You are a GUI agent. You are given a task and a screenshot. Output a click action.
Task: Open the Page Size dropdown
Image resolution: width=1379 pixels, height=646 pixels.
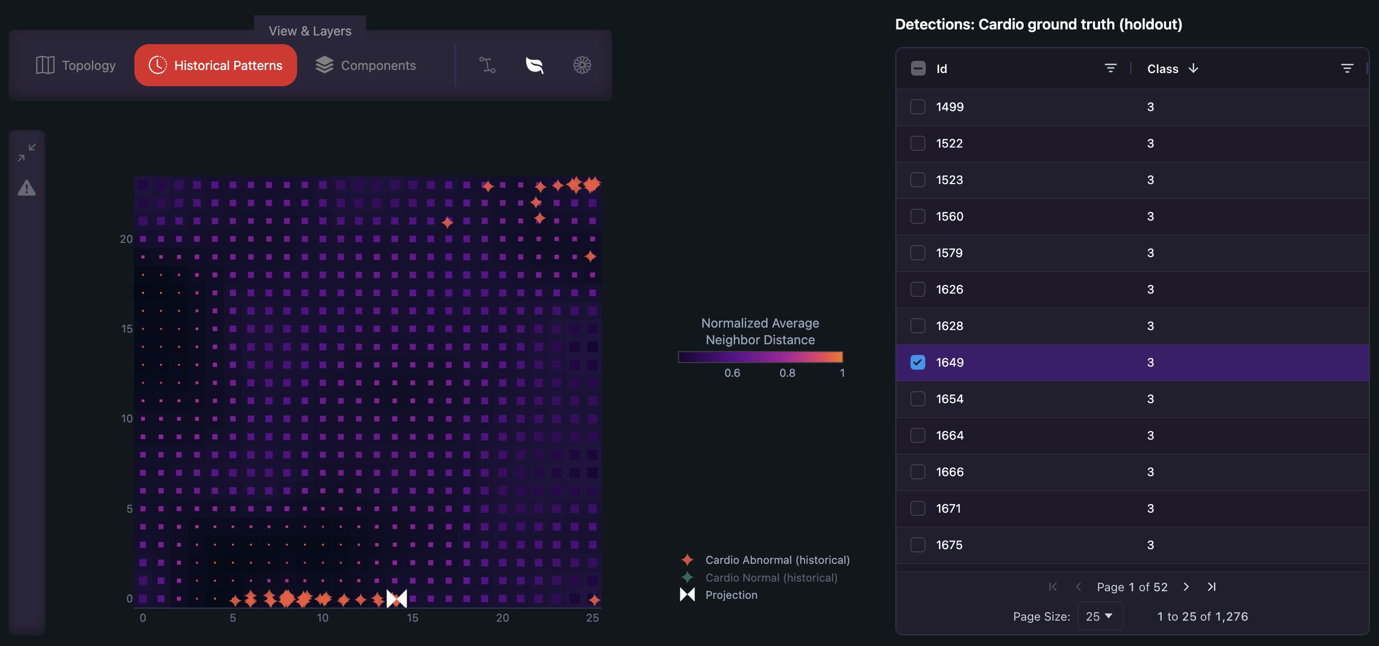pos(1100,617)
